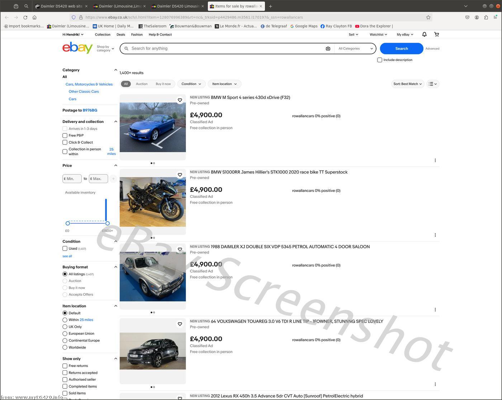
Task: Check Returns accepted filter
Action: 65,373
